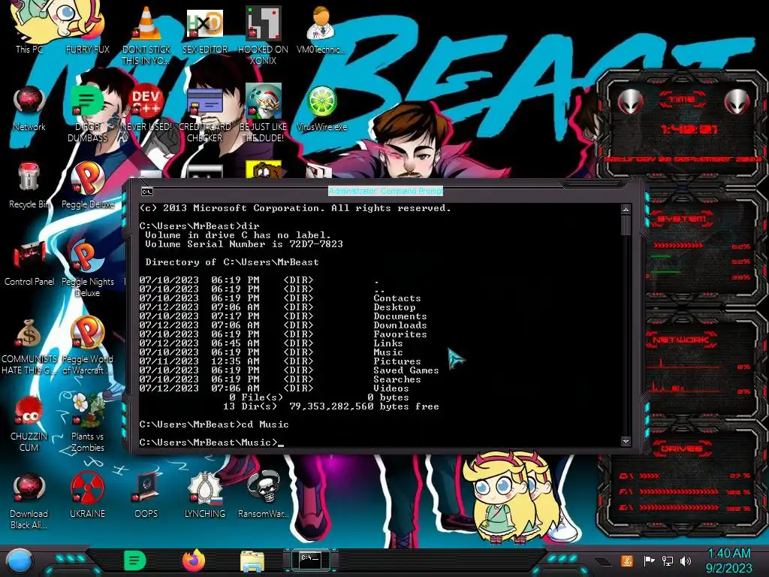Click the Command Prompt scrollbar down arrow
Screen dimensions: 769x577
pyautogui.click(x=626, y=441)
